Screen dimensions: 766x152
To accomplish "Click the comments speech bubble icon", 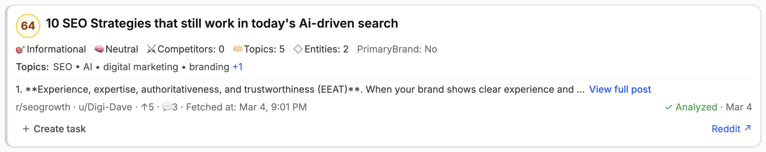I will click(166, 107).
